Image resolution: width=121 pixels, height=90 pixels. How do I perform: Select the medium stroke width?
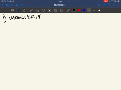pyautogui.click(x=94, y=10)
